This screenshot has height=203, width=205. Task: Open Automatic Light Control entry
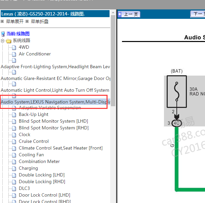click(x=55, y=90)
